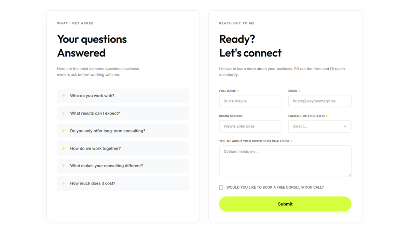This screenshot has width=410, height=231.
Task: Click plus icon by long-term consulting question
Action: [x=64, y=131]
